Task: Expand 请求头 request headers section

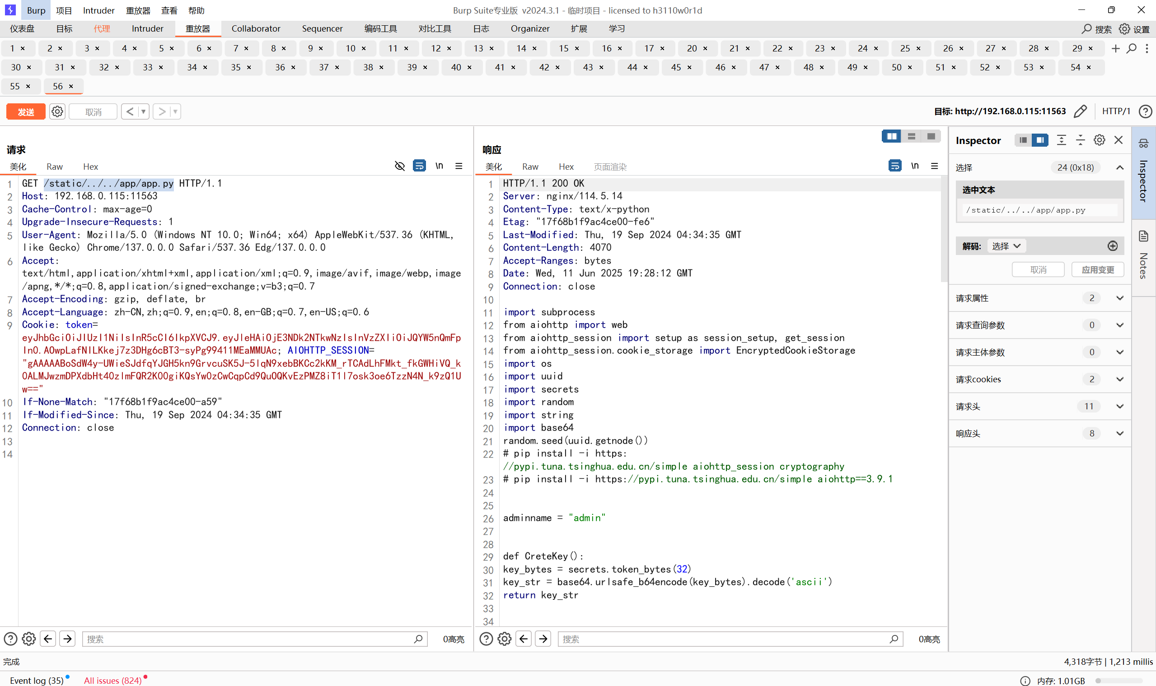Action: click(1040, 407)
